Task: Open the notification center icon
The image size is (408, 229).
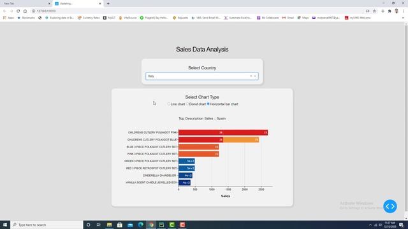Action: (x=402, y=225)
